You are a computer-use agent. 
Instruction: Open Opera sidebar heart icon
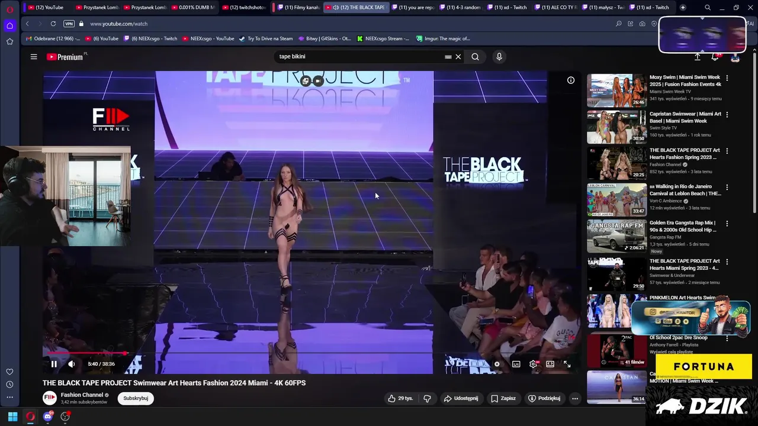click(9, 372)
